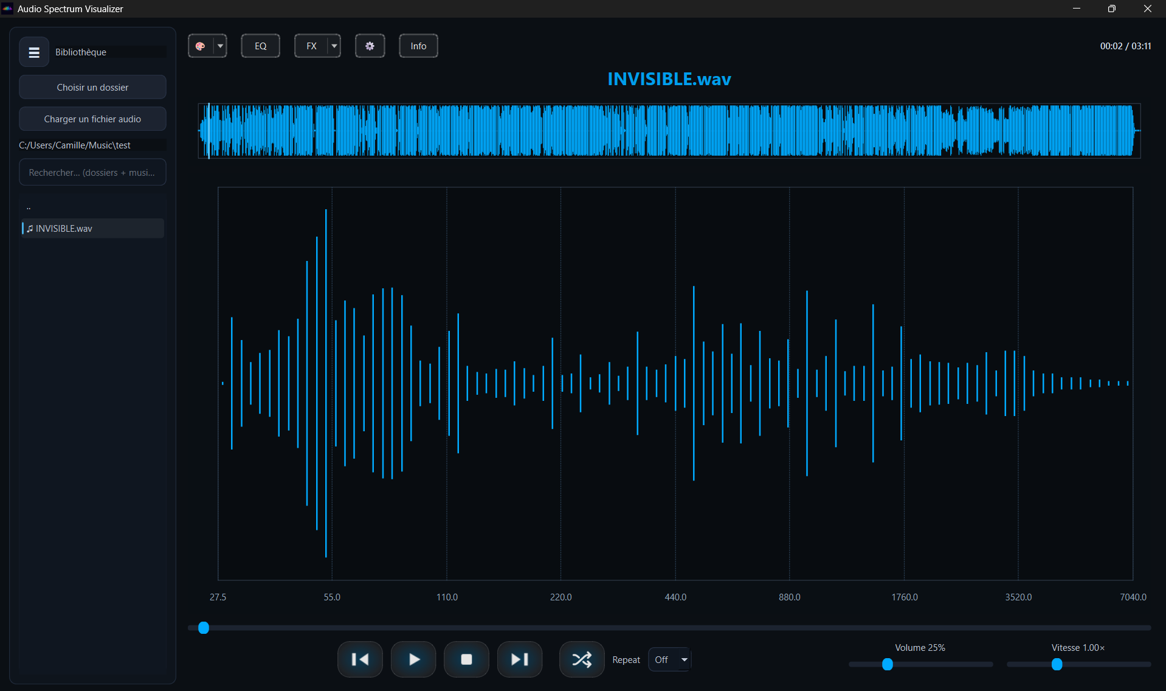Image resolution: width=1166 pixels, height=691 pixels.
Task: Open the sidebar hamburger menu
Action: tap(33, 52)
